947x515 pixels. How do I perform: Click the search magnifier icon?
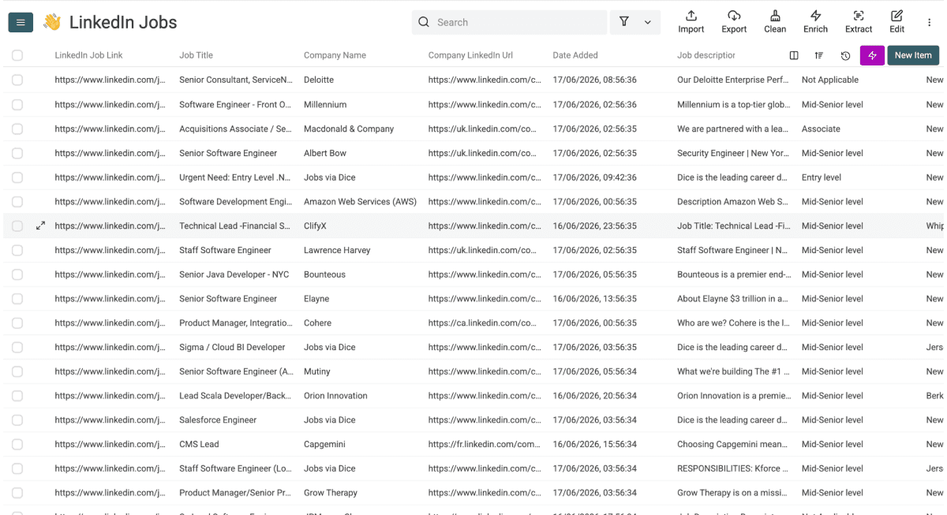tap(424, 22)
